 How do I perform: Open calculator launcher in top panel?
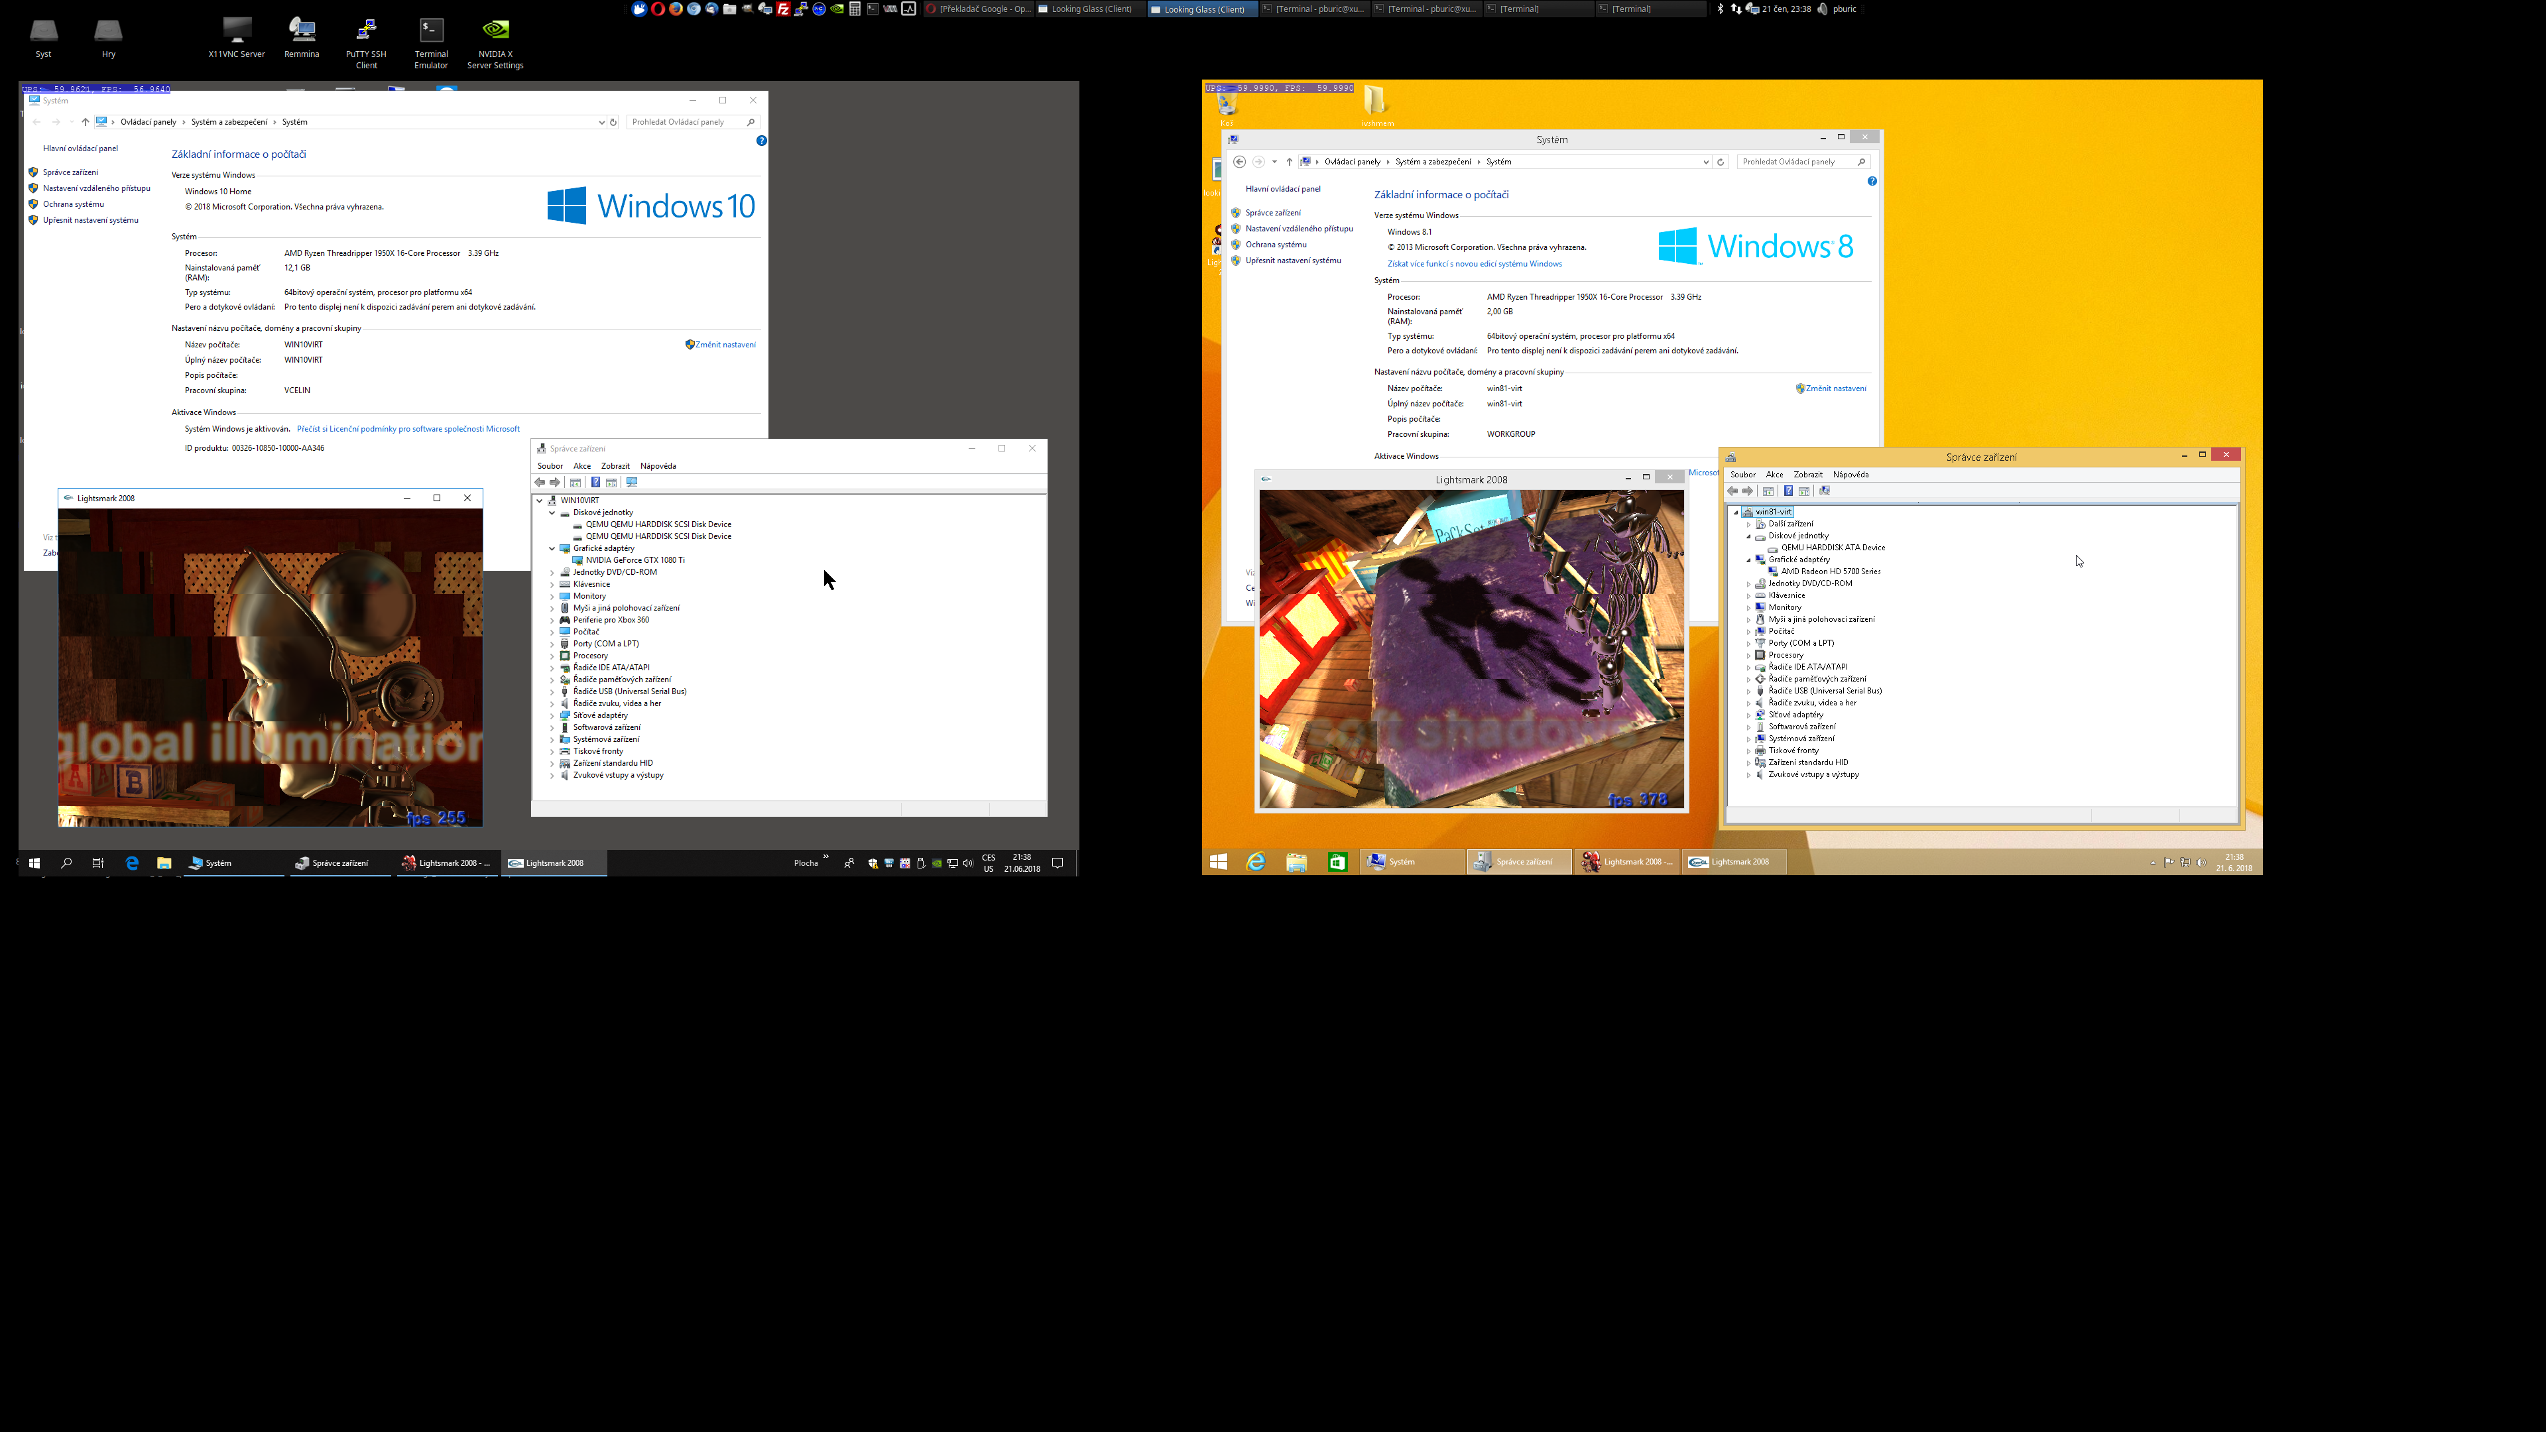pos(855,9)
